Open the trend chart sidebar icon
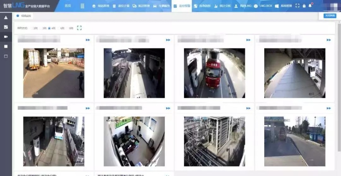Screen dimensions: 341x176 pos(6,27)
